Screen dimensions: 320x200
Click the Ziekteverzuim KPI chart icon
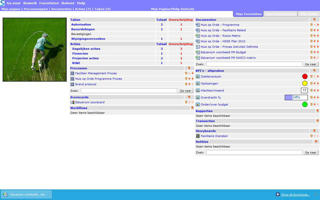tap(198, 76)
